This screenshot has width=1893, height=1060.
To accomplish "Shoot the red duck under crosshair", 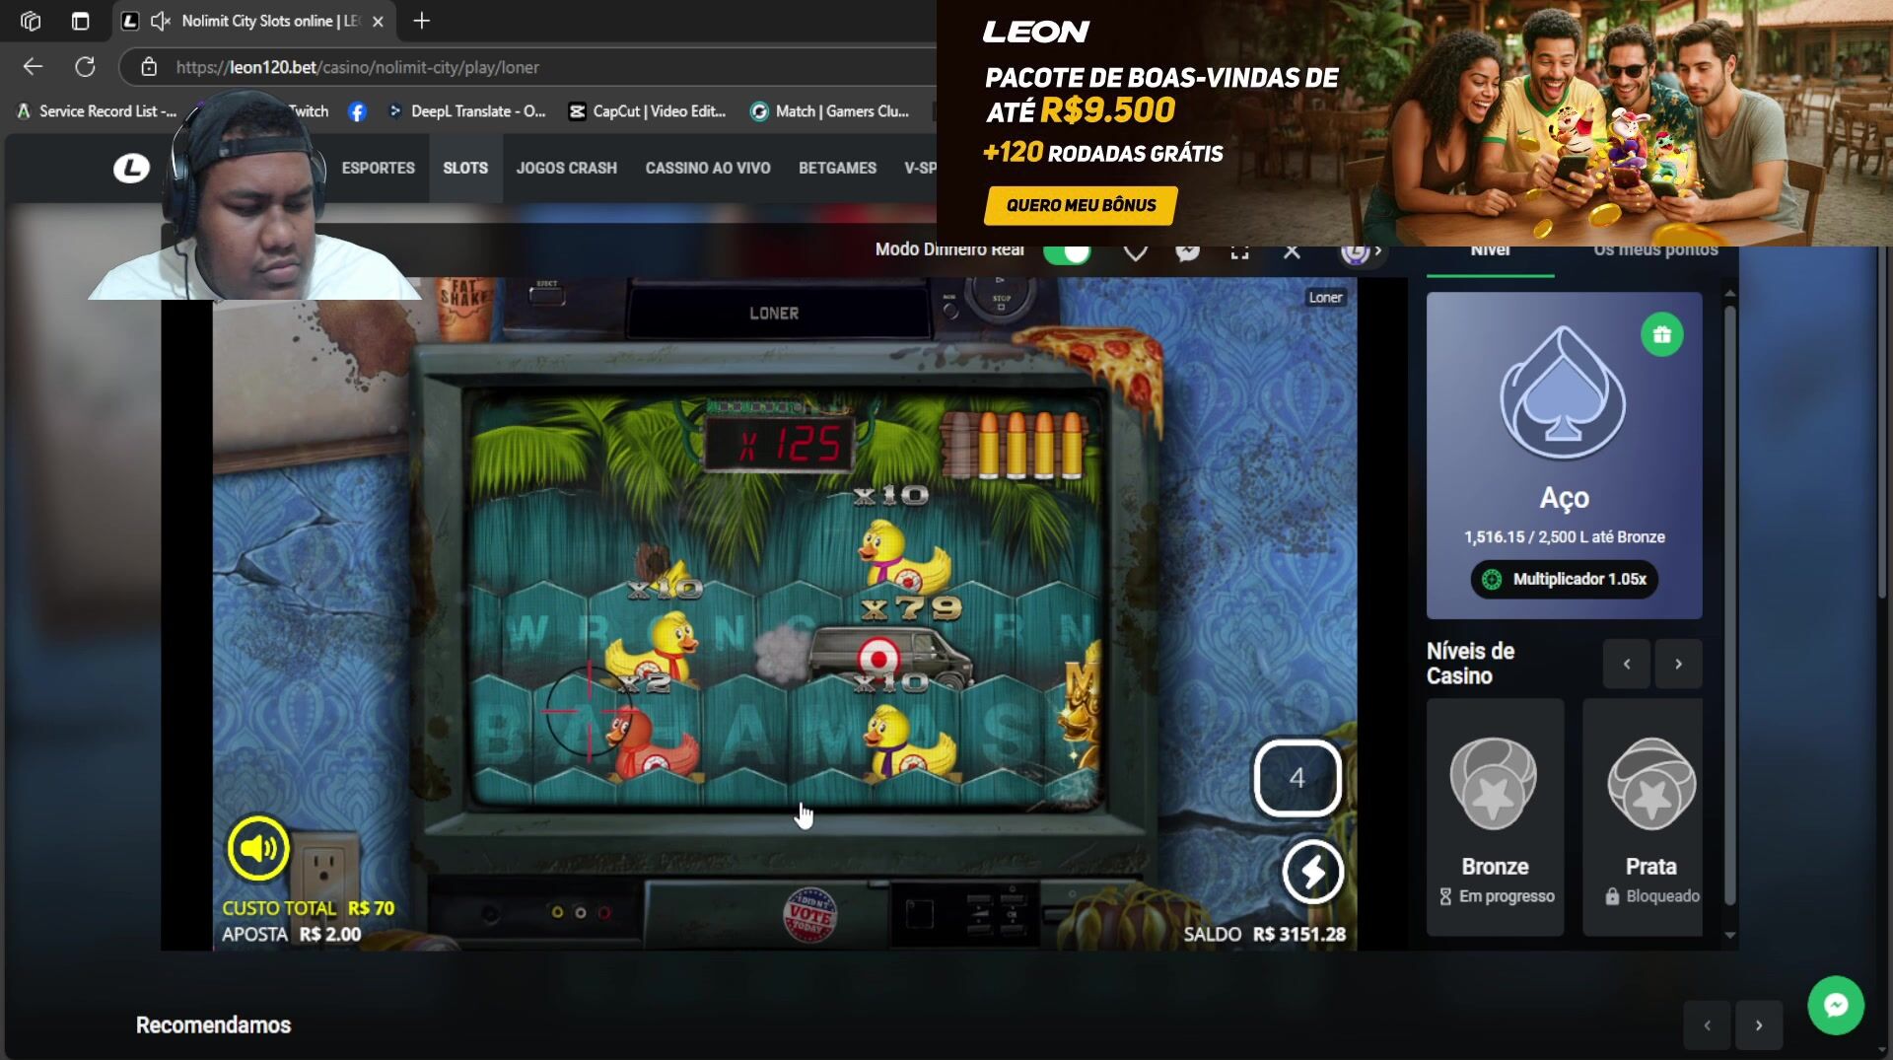I will tap(651, 743).
